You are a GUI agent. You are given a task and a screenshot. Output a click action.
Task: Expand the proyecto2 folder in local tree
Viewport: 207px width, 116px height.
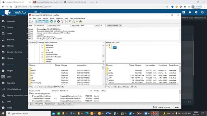click(42, 52)
